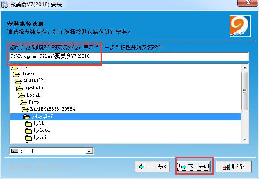Click the hybb folder icon
Viewport: 259px width, 179px height.
click(x=29, y=124)
